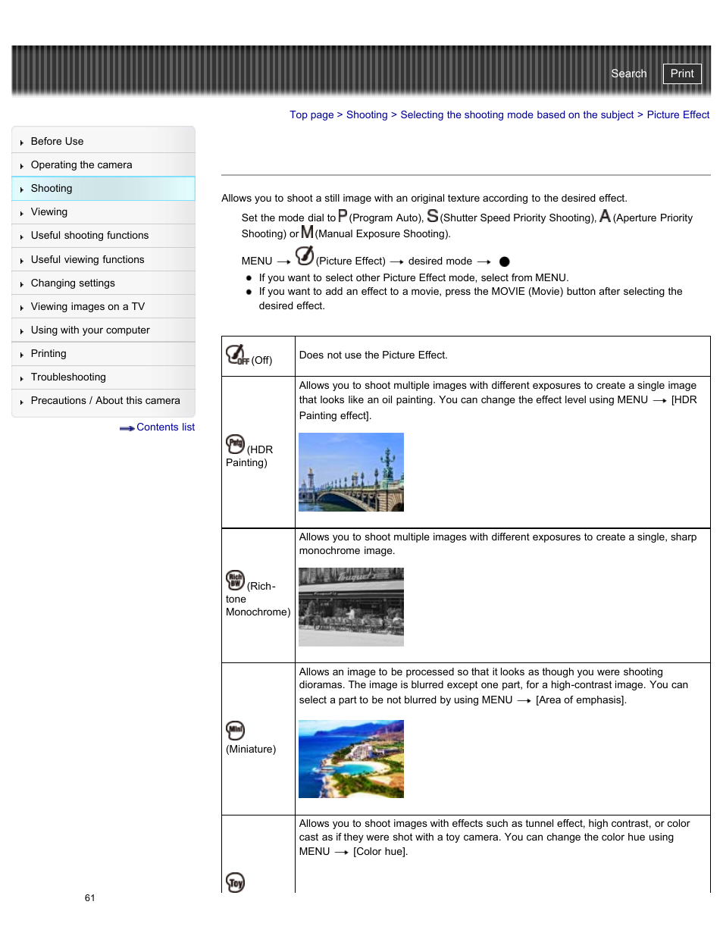Expand the Useful shooting functions section

click(x=89, y=235)
